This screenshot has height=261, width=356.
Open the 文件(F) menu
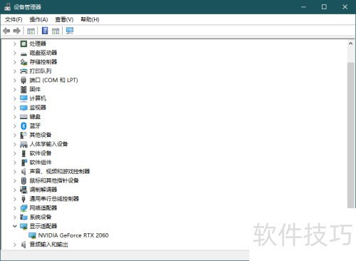[14, 19]
